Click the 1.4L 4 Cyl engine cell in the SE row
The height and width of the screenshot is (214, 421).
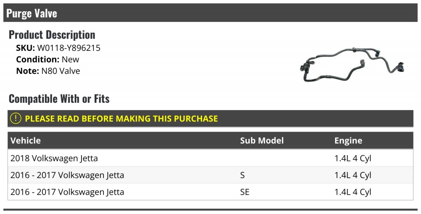pos(353,192)
